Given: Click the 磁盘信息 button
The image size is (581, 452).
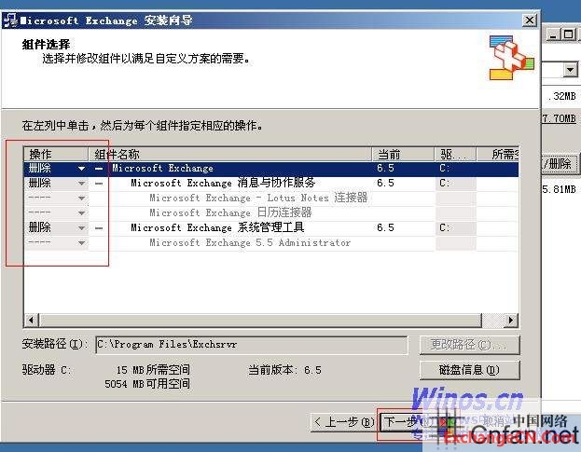Looking at the screenshot, I should pyautogui.click(x=469, y=370).
